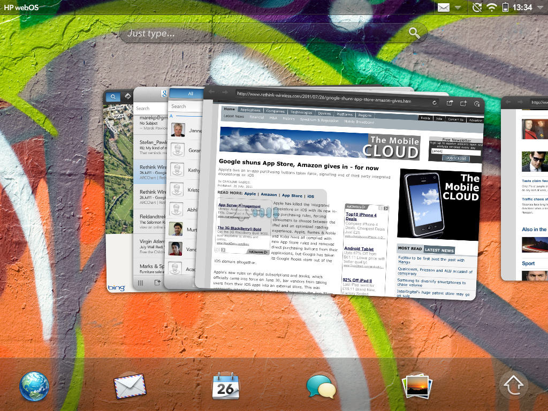
Task: Launch the Email app from the dock
Action: [x=130, y=386]
